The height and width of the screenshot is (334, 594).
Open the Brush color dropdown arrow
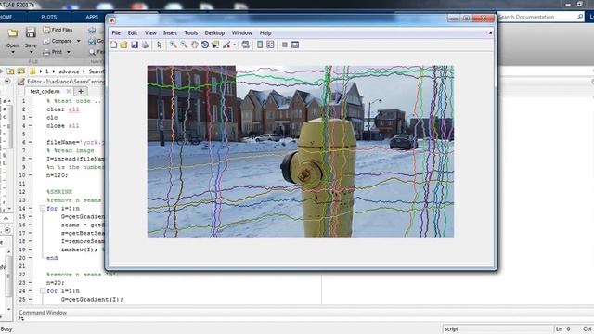(x=235, y=45)
